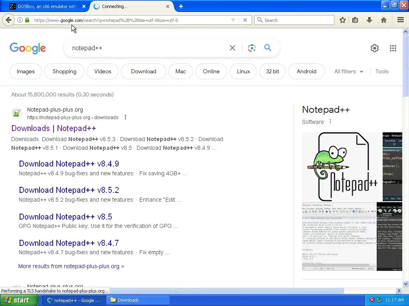Click the tray icon beside the clock
The image size is (409, 306).
click(x=379, y=300)
